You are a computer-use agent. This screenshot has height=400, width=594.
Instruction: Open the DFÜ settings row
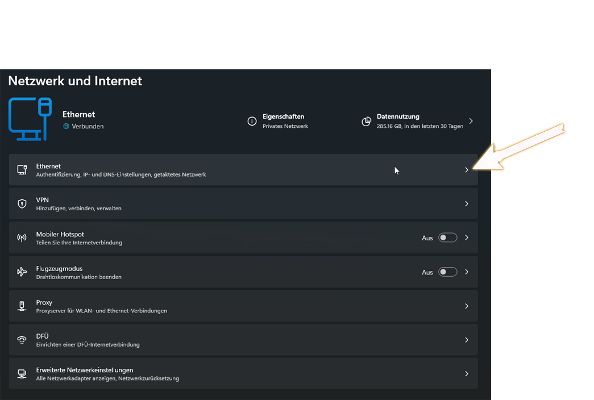click(x=243, y=339)
